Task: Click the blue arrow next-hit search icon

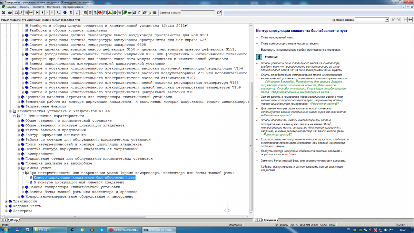Action: (x=410, y=20)
